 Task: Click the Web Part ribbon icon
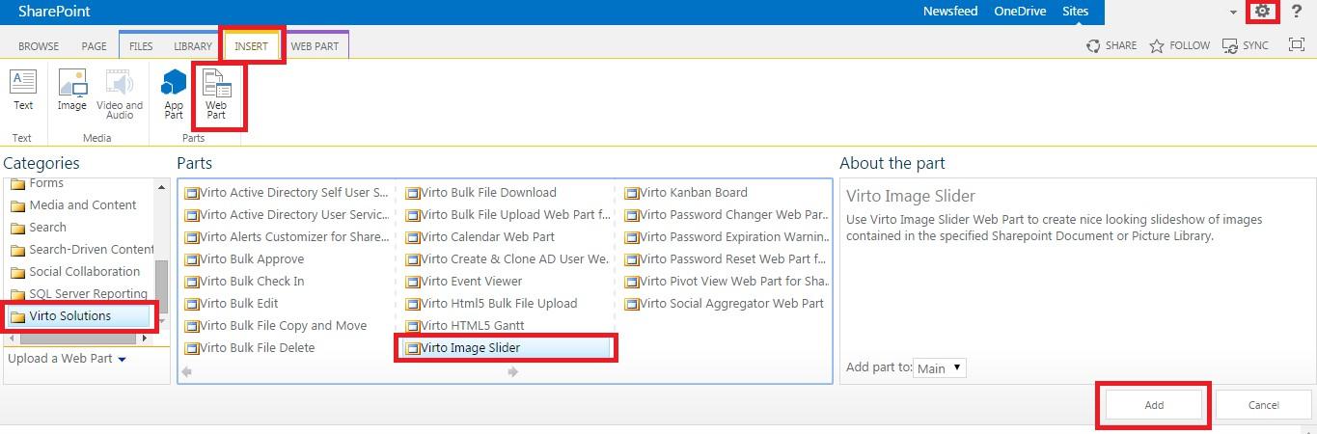coord(216,85)
